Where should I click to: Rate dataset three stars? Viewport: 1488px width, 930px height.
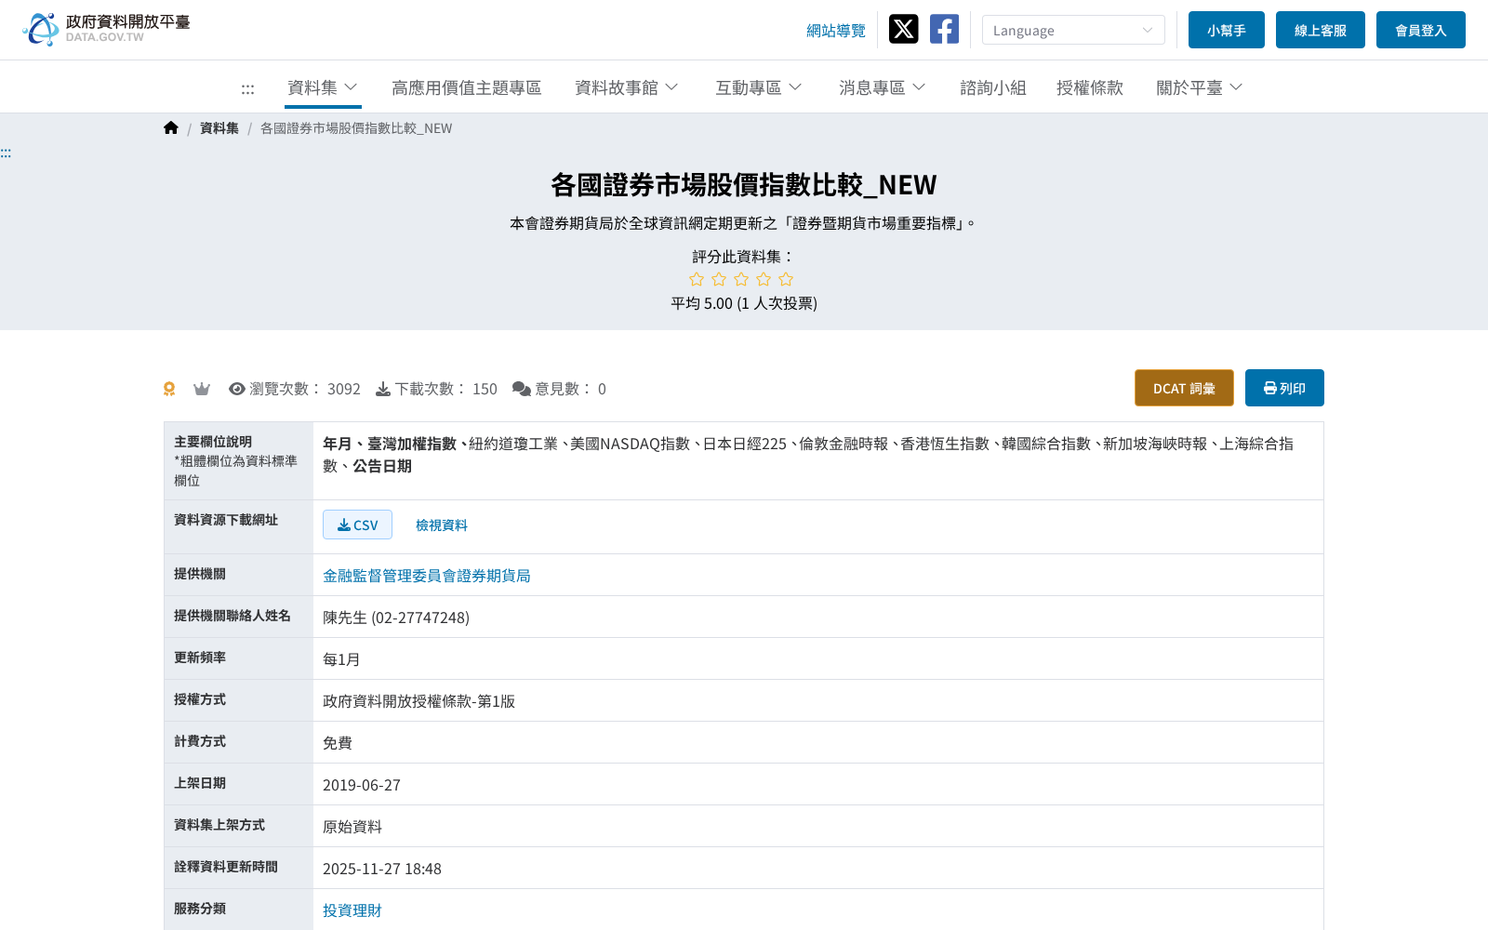[741, 279]
